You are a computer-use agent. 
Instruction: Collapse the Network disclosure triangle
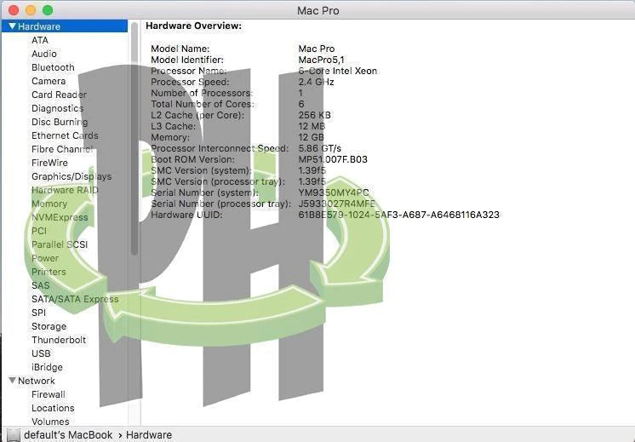(x=12, y=381)
